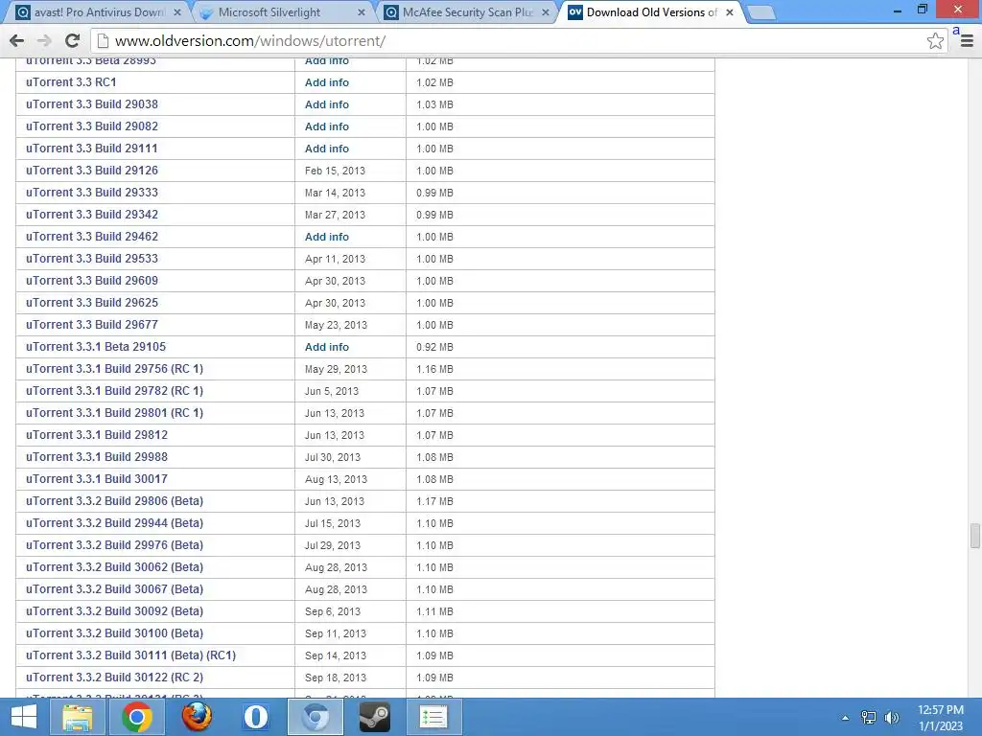Open uTorrent 3.3 RC1 link
This screenshot has width=982, height=736.
pyautogui.click(x=71, y=82)
